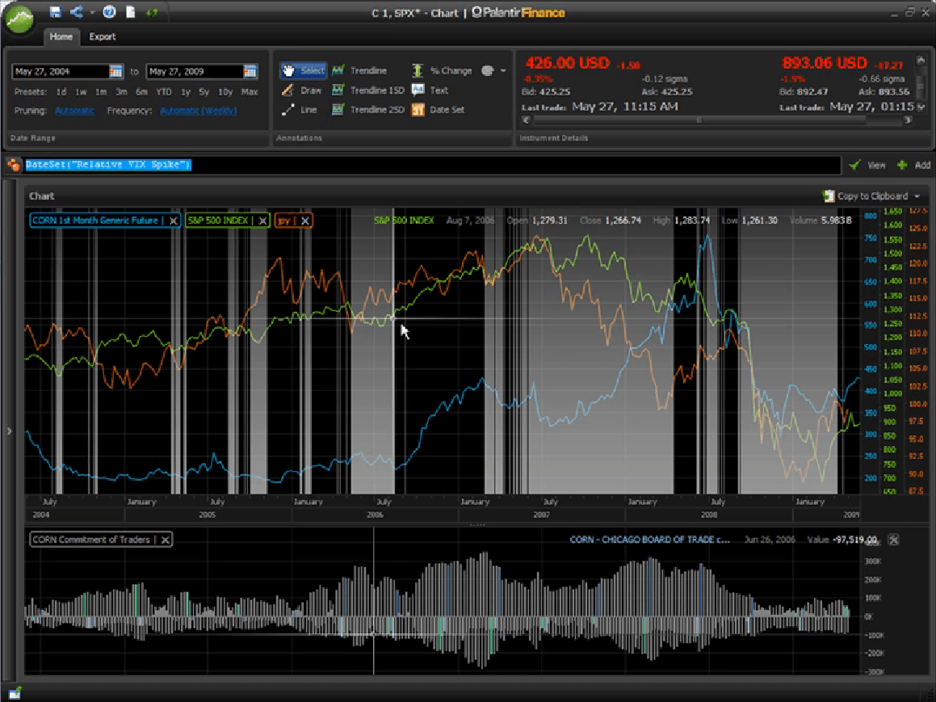This screenshot has height=702, width=936.
Task: Activate the Select hand tool
Action: click(303, 70)
